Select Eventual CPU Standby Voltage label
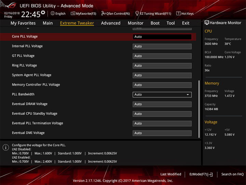 pyautogui.click(x=35, y=114)
